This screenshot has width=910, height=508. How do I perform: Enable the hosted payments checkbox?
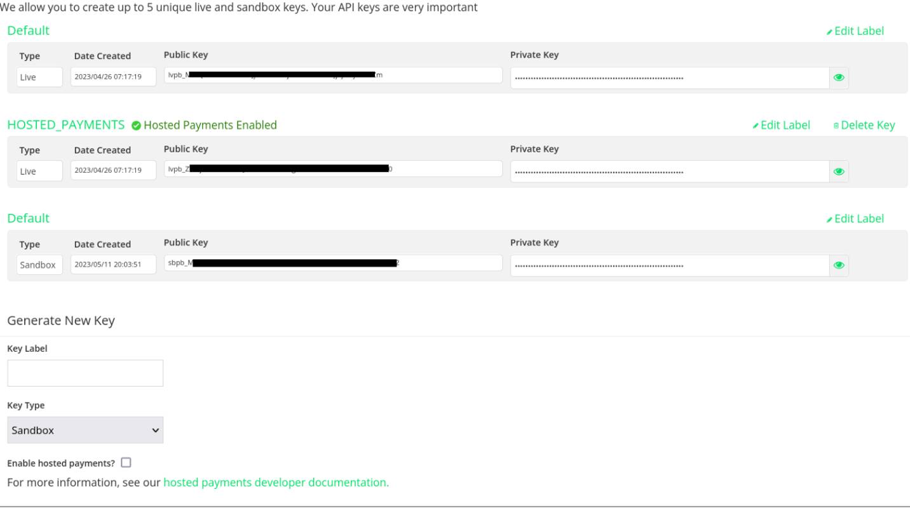pos(126,462)
